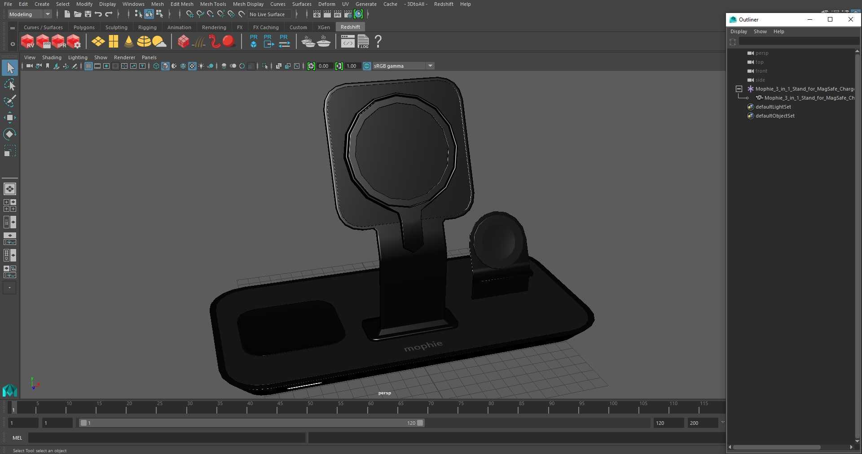
Task: Select the Lasso selection tool
Action: [9, 85]
